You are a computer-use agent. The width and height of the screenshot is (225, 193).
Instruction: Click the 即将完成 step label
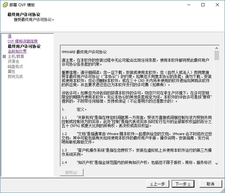(x=15, y=77)
